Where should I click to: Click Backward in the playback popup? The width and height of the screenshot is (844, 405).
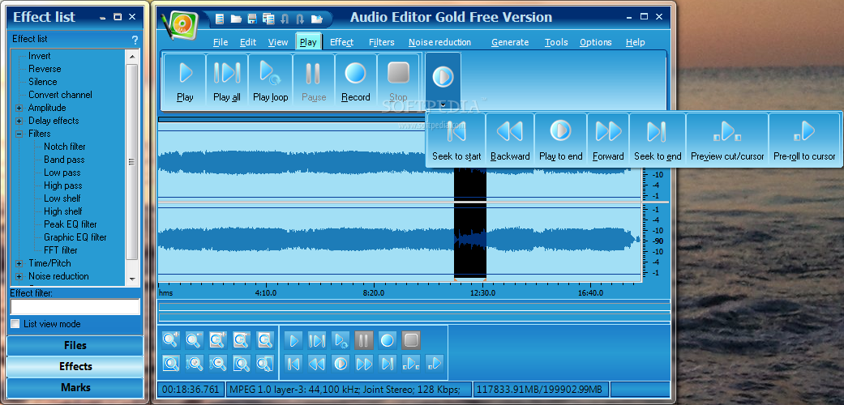(x=510, y=139)
